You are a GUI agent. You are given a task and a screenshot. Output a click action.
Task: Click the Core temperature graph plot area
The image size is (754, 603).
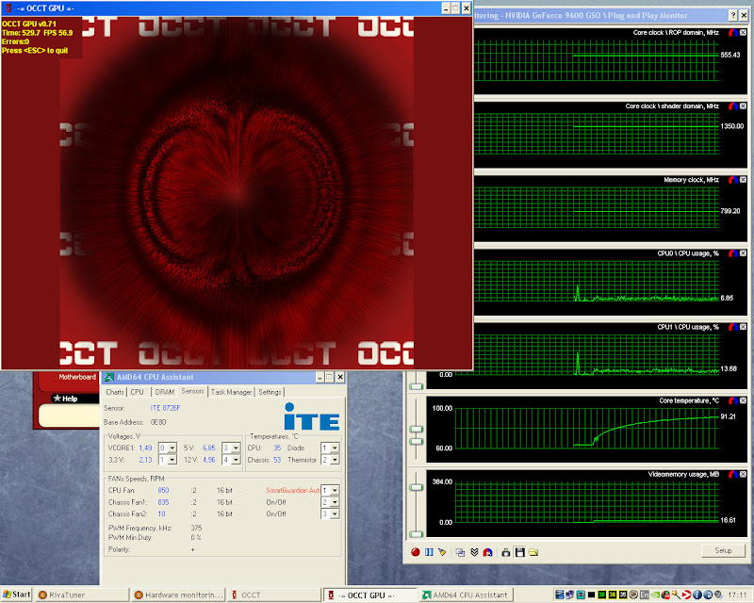point(586,428)
